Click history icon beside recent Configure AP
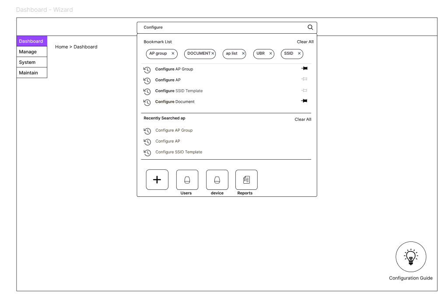Viewport: 448px width, 297px height. click(x=147, y=142)
